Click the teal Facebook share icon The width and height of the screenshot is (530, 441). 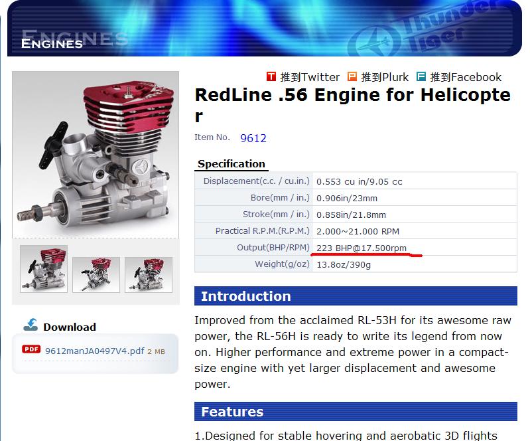click(x=421, y=77)
